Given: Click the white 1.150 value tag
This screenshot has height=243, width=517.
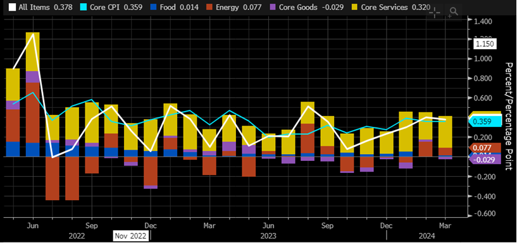Looking at the screenshot, I should (x=484, y=44).
